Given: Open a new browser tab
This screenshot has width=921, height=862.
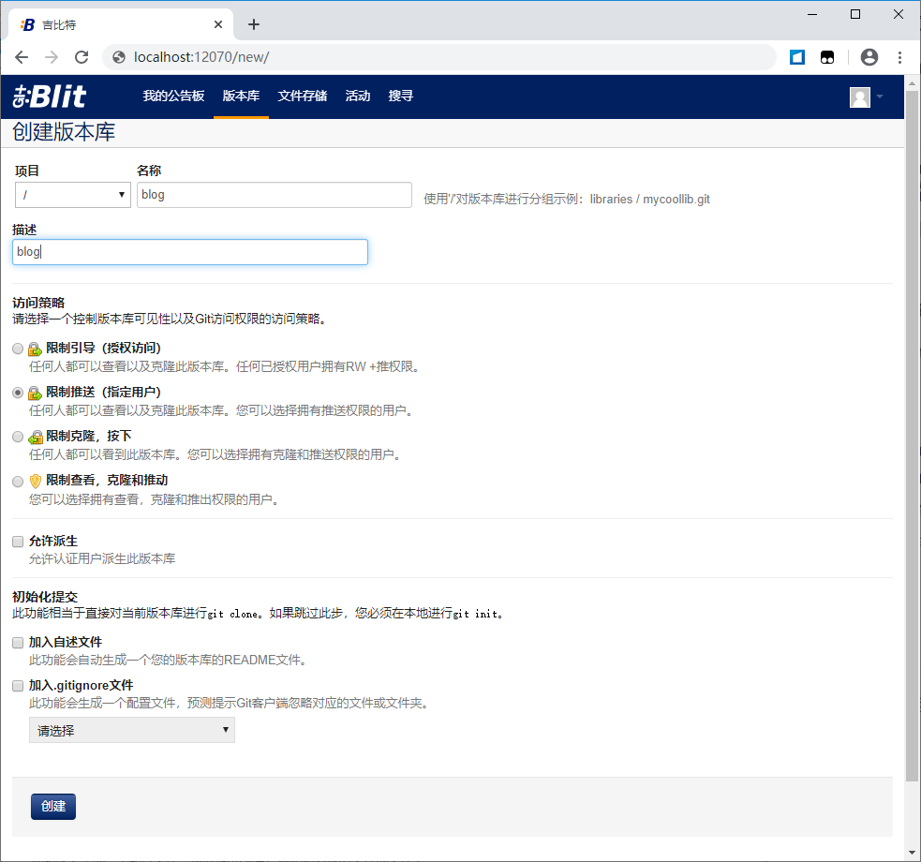Looking at the screenshot, I should 254,24.
